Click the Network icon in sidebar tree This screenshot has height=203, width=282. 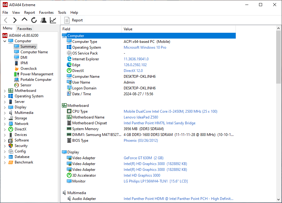pos(11,124)
